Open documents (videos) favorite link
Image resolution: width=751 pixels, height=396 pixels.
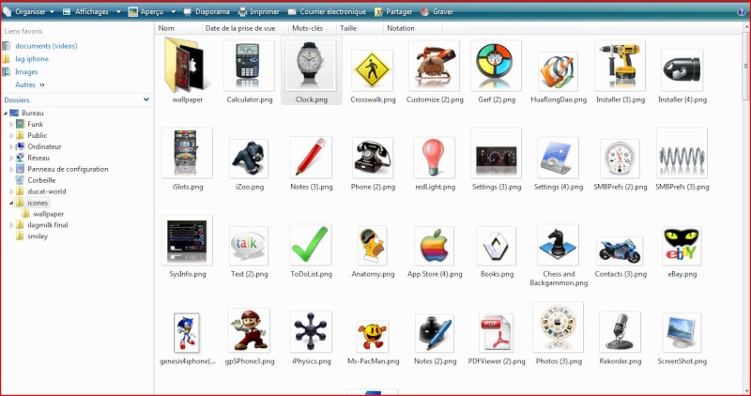46,46
